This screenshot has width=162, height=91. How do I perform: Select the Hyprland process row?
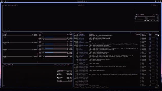(x=116, y=40)
